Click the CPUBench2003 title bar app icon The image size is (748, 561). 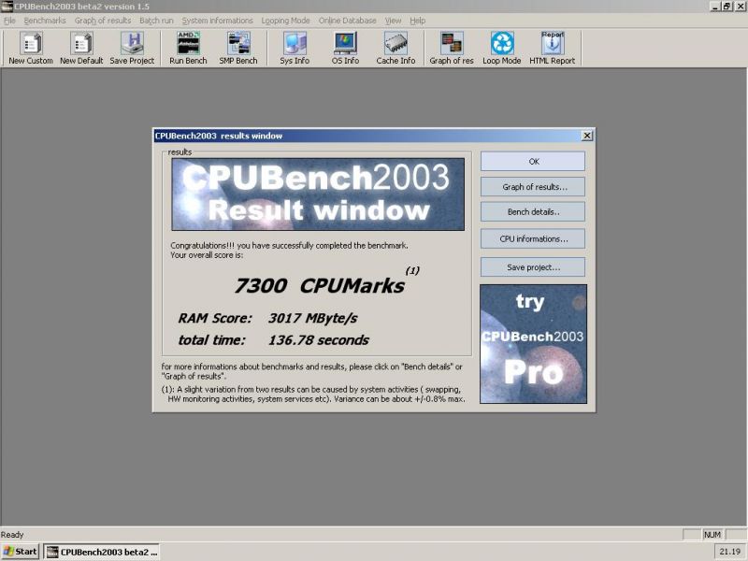coord(7,7)
